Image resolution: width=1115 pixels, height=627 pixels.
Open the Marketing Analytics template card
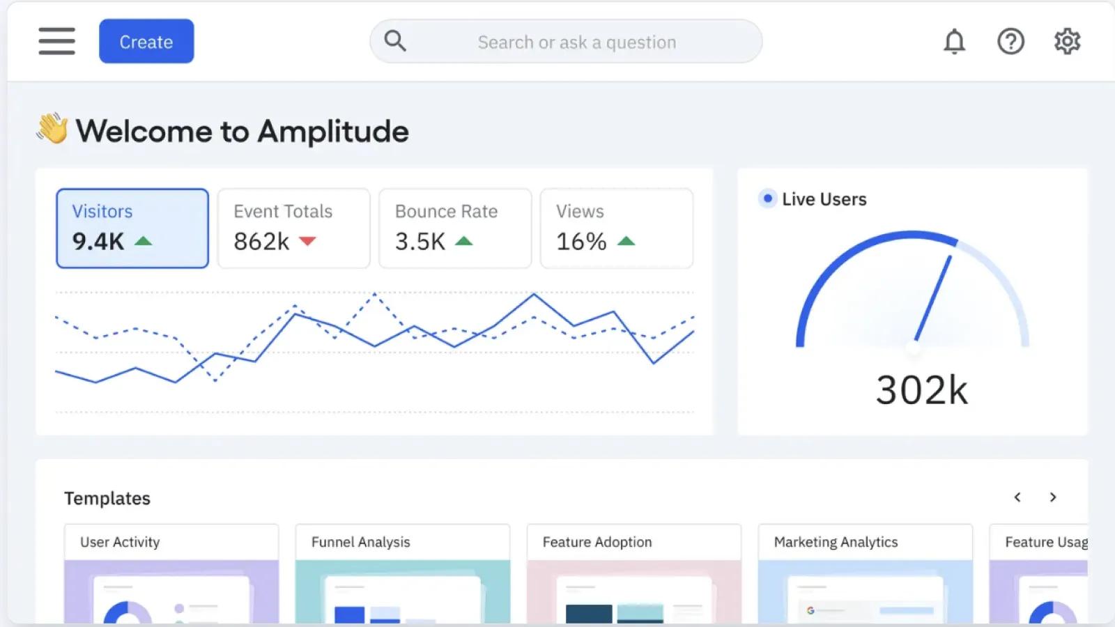click(866, 574)
